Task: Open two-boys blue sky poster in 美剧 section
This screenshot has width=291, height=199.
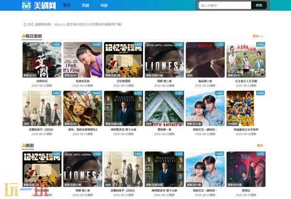Action: 205,169
